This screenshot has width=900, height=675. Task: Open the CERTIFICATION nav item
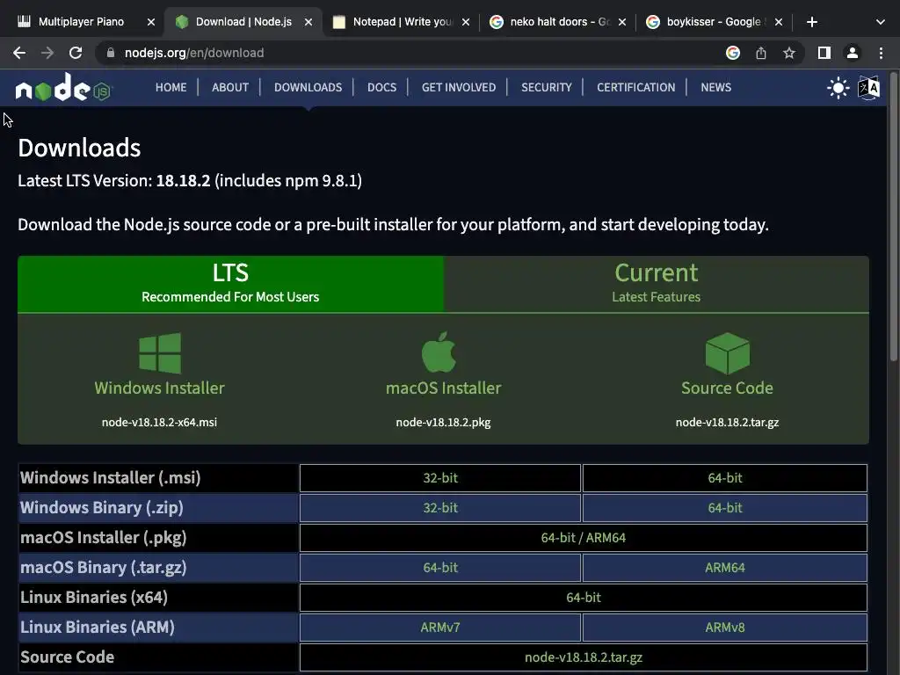(636, 87)
